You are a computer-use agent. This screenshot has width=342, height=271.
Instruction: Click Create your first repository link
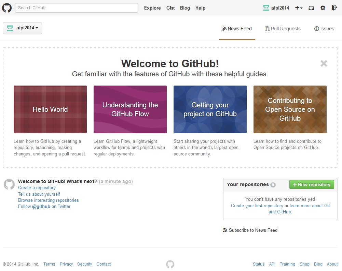click(x=257, y=206)
